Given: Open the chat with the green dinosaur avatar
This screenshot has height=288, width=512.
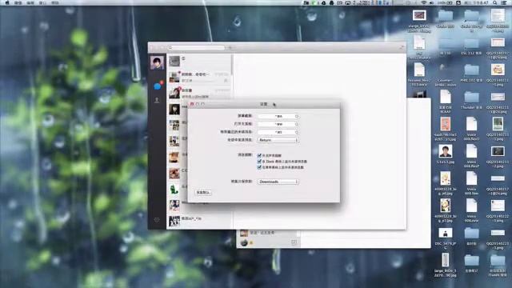Looking at the screenshot, I should [178, 189].
